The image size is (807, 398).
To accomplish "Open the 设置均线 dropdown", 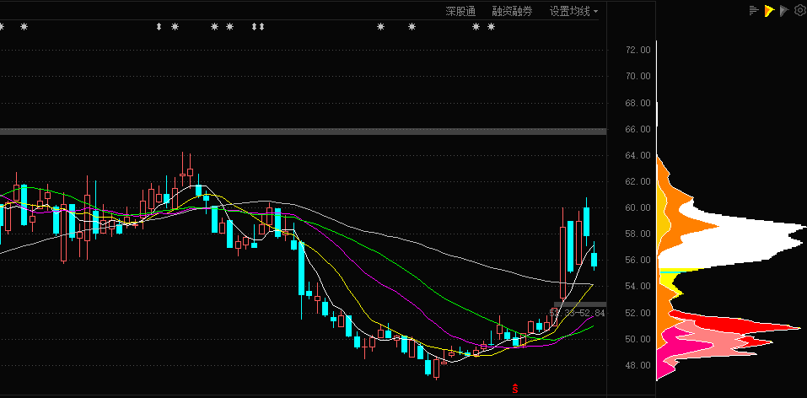I will [x=574, y=11].
